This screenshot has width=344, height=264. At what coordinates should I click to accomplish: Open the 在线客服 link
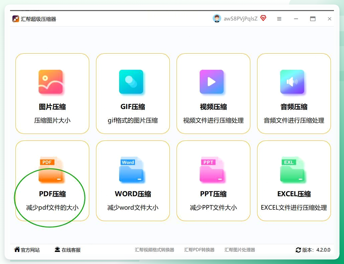pos(71,250)
